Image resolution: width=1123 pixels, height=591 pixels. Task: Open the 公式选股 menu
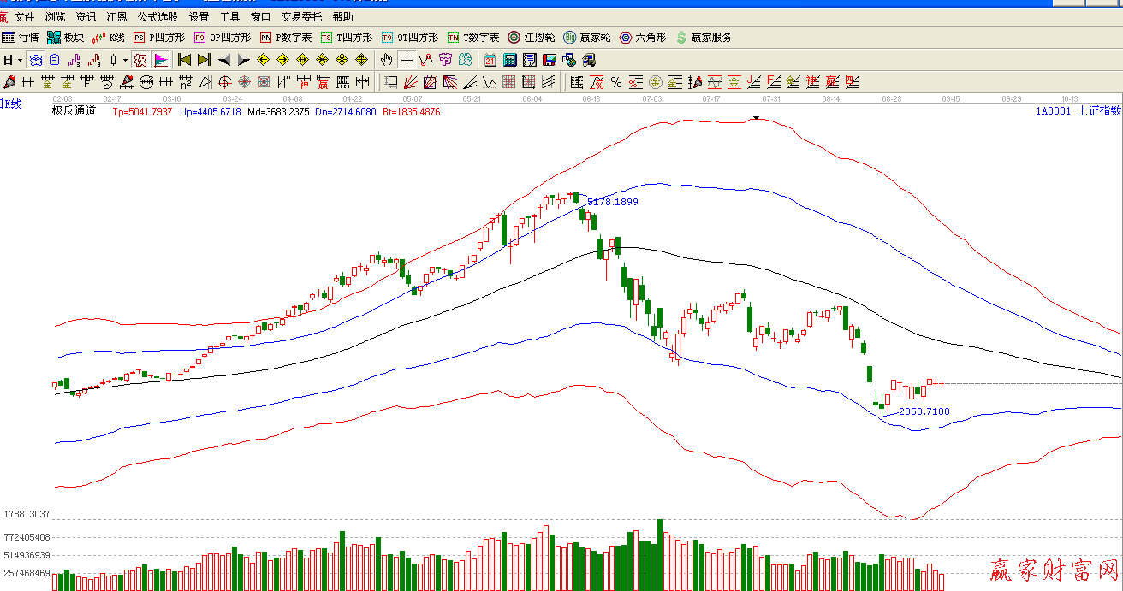158,16
